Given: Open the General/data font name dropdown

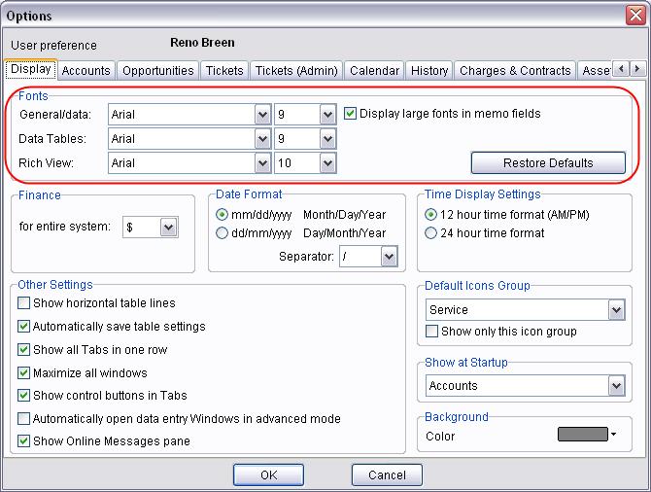Looking at the screenshot, I should (x=261, y=115).
